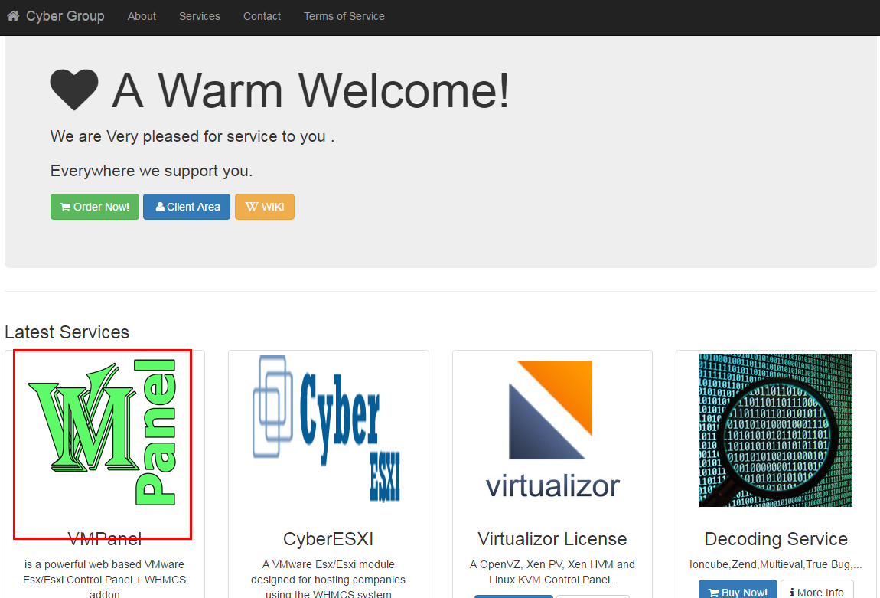The image size is (880, 598).
Task: Select the "A VMware Esx/Esxi module" description
Action: pyautogui.click(x=328, y=579)
